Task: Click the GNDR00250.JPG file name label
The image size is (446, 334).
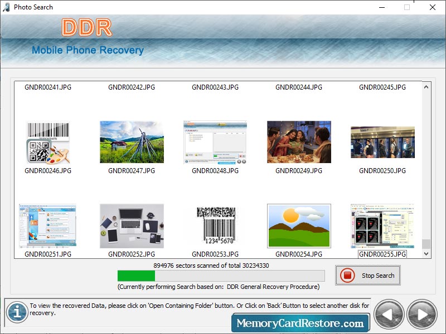Action: 382,171
